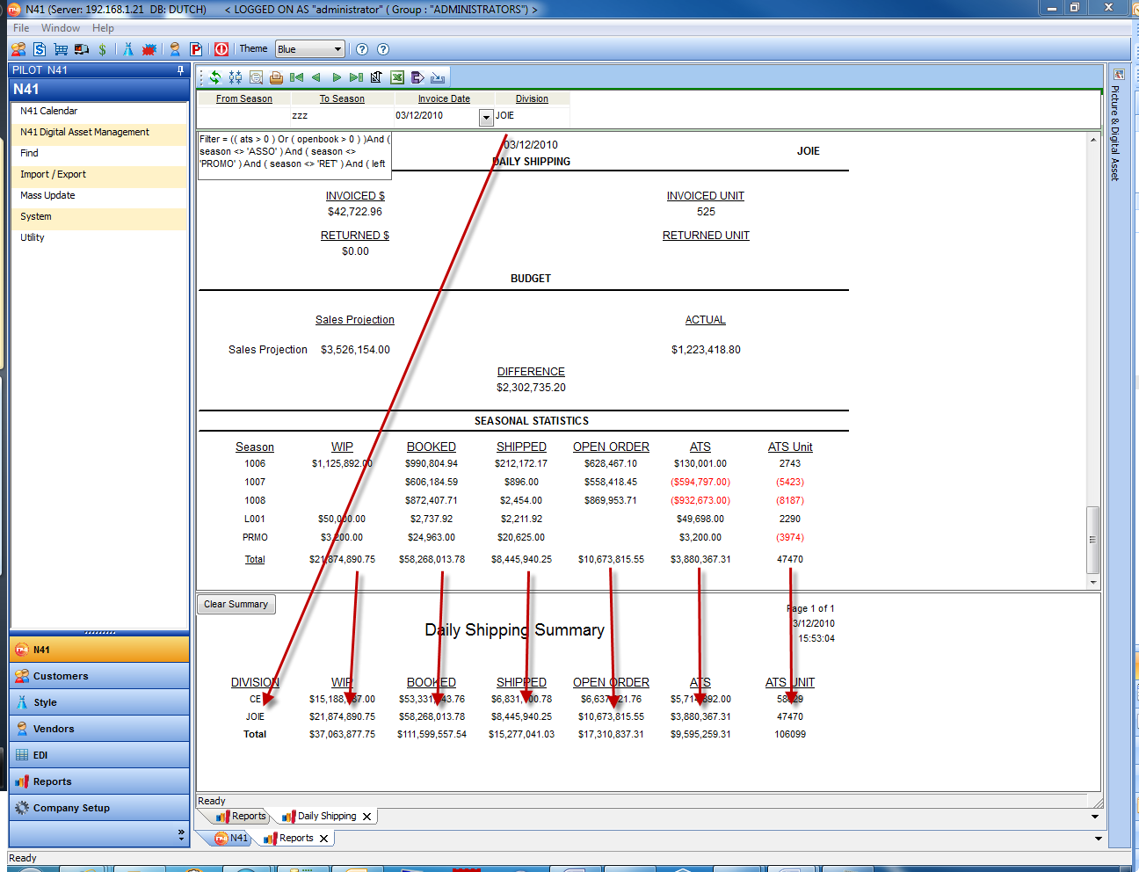
Task: Click the printer icon in report toolbar
Action: coord(276,77)
